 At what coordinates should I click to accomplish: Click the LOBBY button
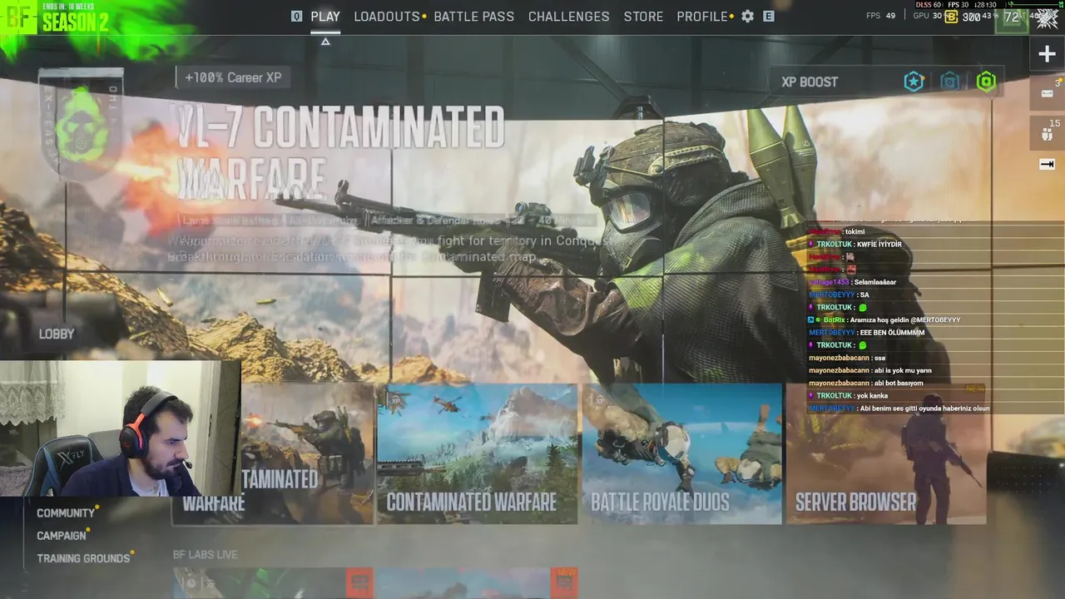57,334
